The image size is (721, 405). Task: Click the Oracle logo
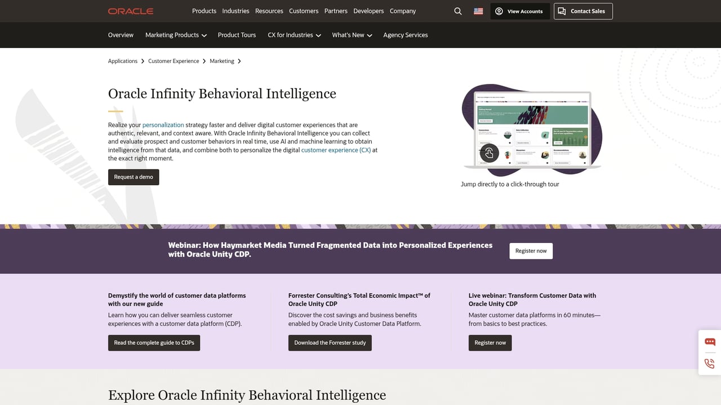(130, 11)
